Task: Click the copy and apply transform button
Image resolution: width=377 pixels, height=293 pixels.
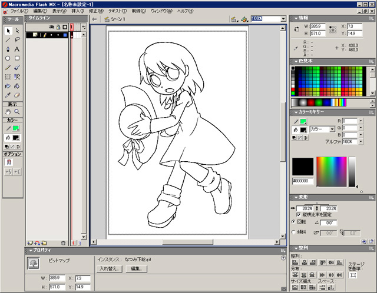Action: click(364, 241)
